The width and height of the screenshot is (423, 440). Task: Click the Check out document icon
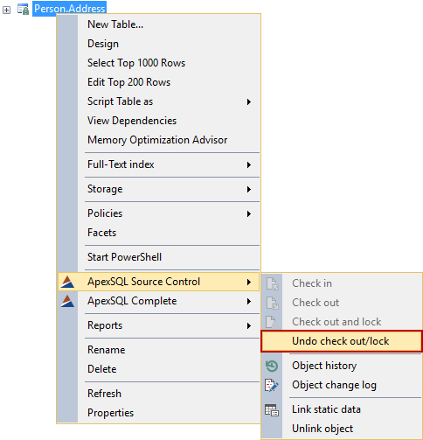273,303
